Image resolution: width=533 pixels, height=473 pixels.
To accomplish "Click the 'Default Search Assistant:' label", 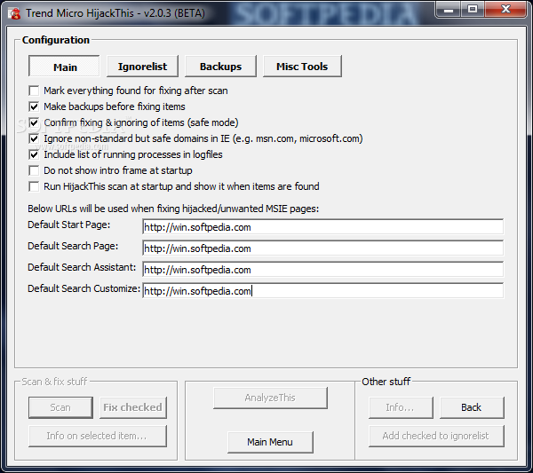I will 82,267.
